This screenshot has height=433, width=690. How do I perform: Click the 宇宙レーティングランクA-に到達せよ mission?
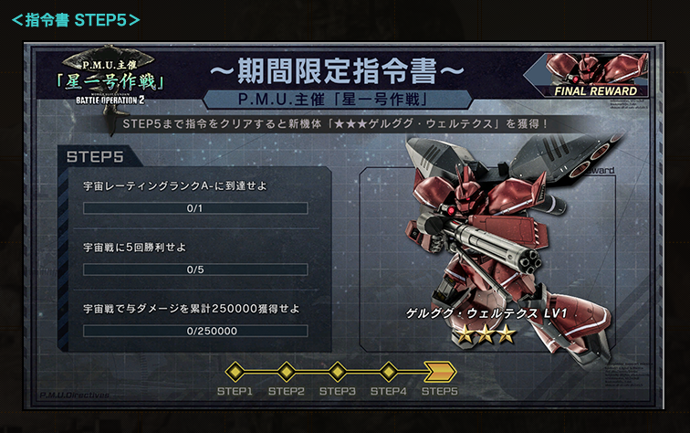pos(175,185)
